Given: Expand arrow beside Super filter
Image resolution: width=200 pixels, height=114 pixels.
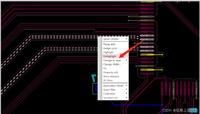Looking at the screenshot, I should [x=127, y=89].
